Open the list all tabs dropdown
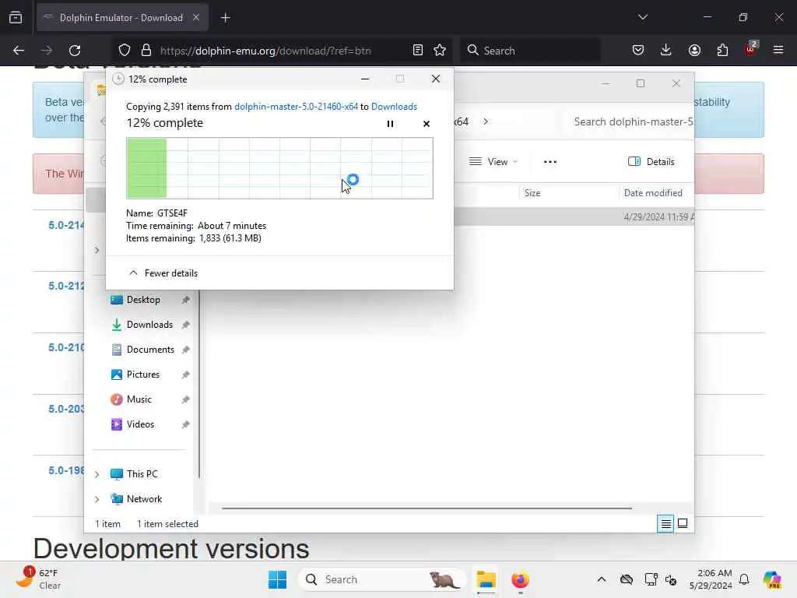This screenshot has height=598, width=797. click(642, 17)
